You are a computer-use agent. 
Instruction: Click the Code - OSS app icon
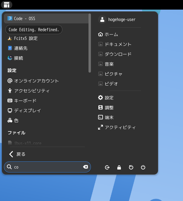click(10, 19)
